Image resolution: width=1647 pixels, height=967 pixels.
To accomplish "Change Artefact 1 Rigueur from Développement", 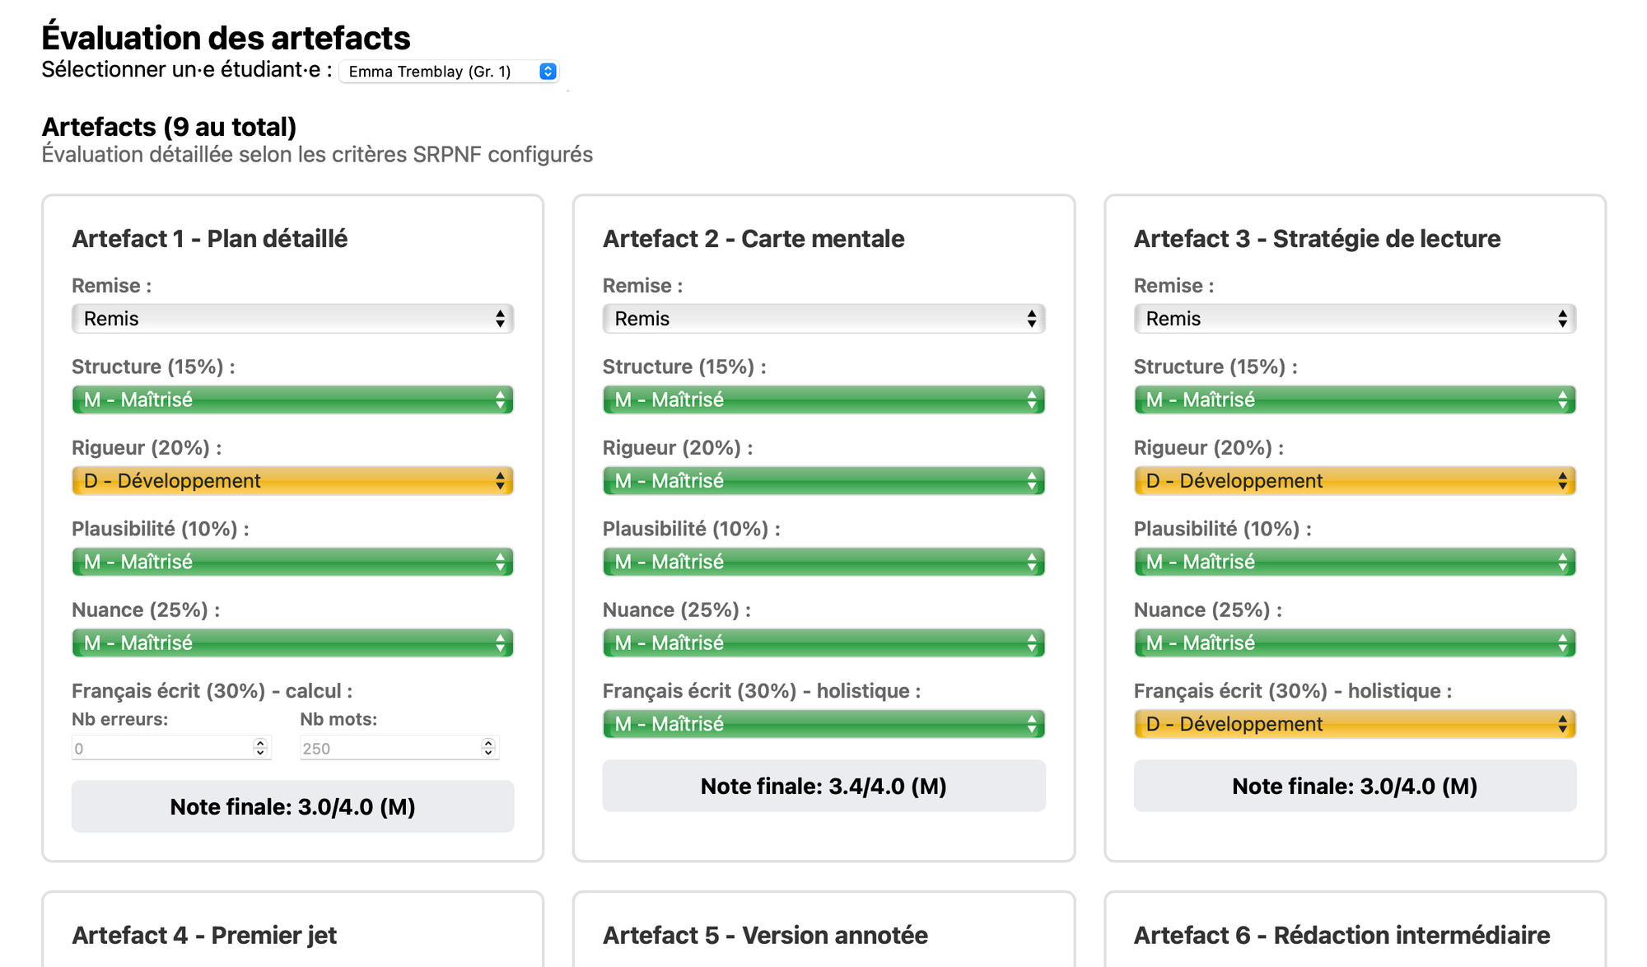I will 292,481.
